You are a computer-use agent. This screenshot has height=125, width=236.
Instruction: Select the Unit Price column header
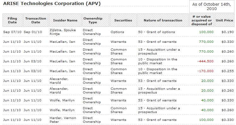[224, 20]
